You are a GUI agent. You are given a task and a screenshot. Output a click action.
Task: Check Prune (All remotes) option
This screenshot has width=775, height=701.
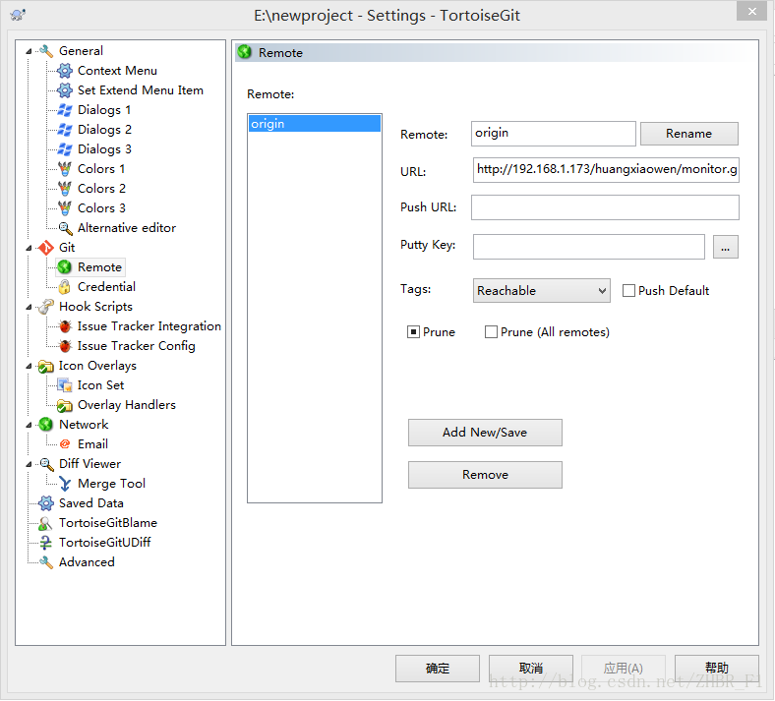click(x=491, y=332)
